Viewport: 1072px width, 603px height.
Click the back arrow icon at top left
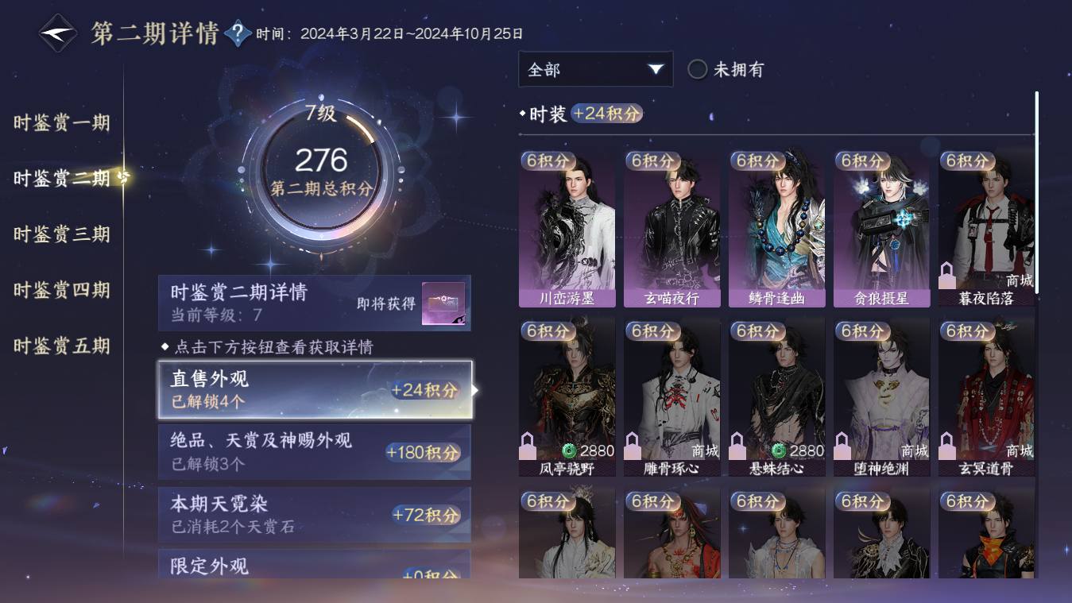coord(58,34)
